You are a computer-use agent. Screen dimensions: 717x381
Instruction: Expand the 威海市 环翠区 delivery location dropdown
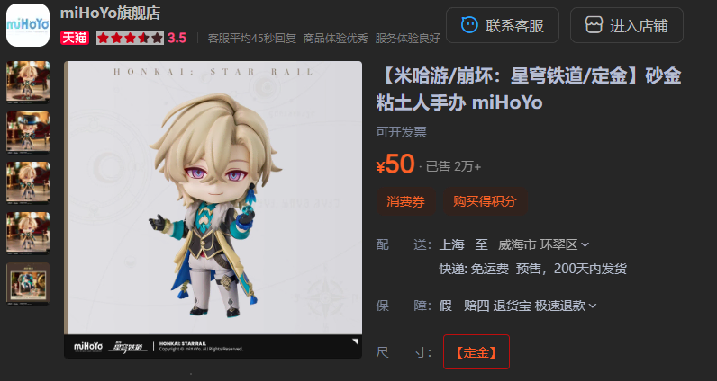[x=585, y=245]
